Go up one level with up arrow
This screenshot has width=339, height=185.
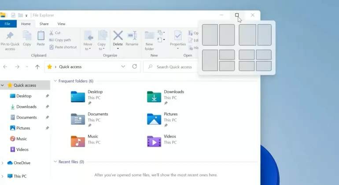[x=37, y=67]
